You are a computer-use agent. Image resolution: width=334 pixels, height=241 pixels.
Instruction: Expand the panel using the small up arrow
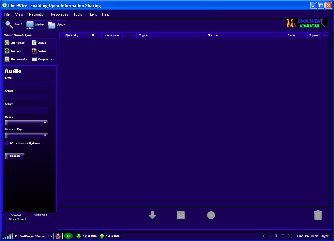point(59,230)
